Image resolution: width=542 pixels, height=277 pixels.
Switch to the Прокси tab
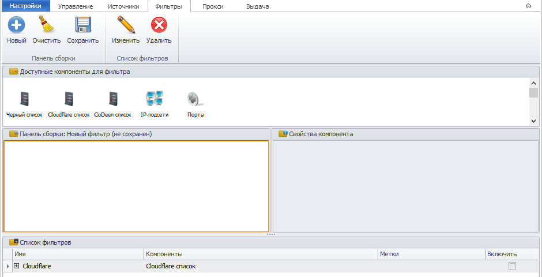(213, 6)
